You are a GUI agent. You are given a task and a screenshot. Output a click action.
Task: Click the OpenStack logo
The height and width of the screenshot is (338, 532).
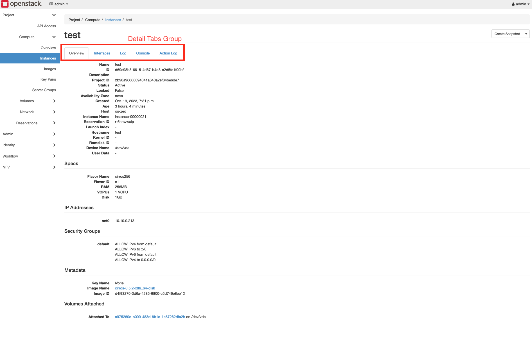(22, 4)
